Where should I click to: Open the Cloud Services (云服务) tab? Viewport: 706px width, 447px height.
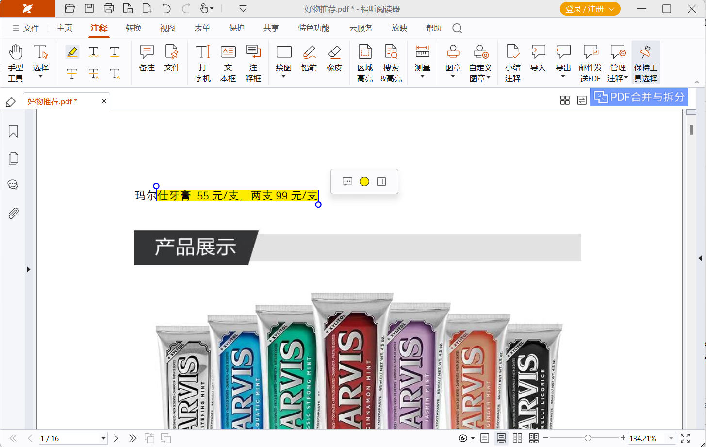click(361, 28)
